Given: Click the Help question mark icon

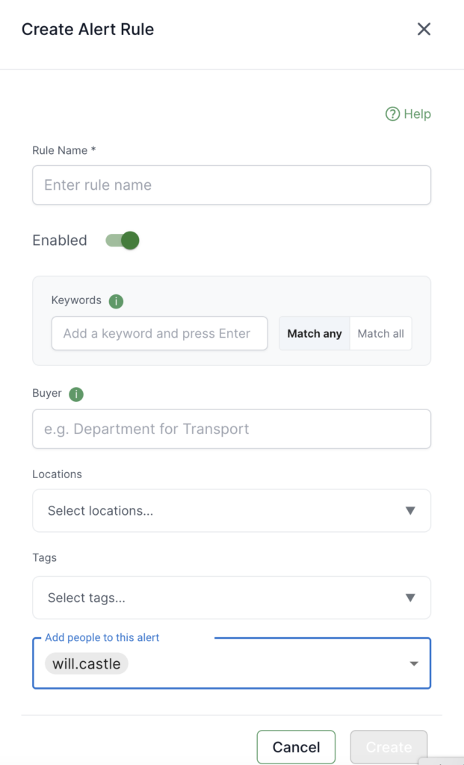Looking at the screenshot, I should 392,114.
